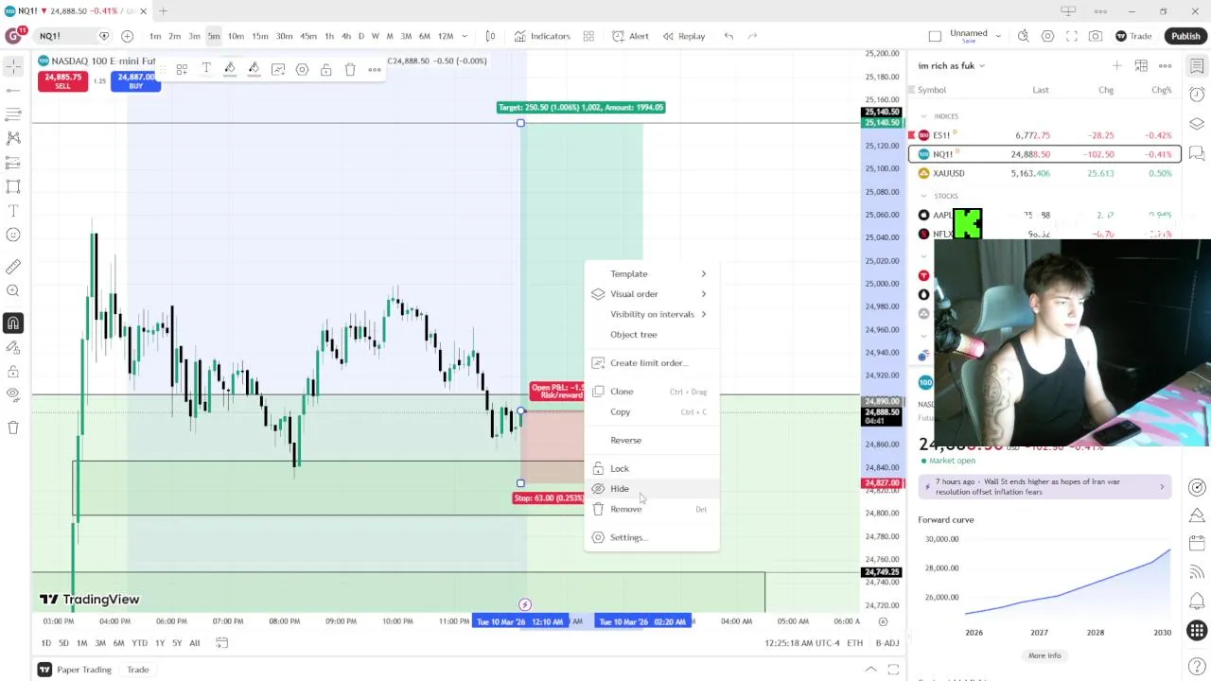
Task: Enter fullscreen chart mode
Action: 1071,36
